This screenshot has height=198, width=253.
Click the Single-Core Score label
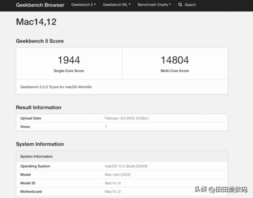point(69,71)
